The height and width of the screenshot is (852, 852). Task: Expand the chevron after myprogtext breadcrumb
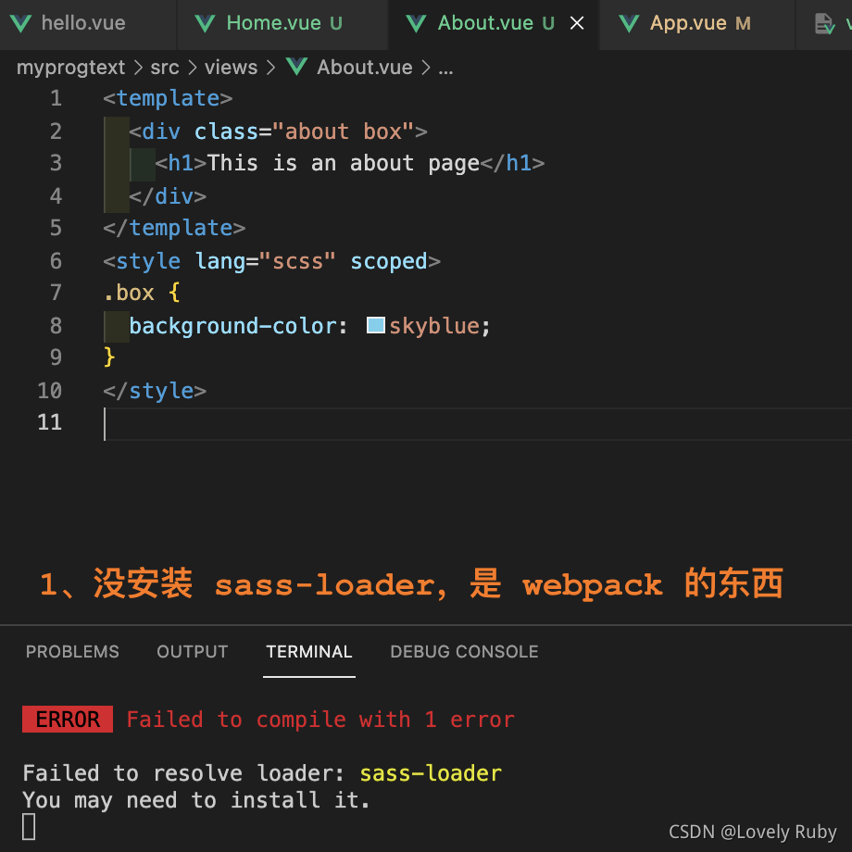click(x=138, y=68)
